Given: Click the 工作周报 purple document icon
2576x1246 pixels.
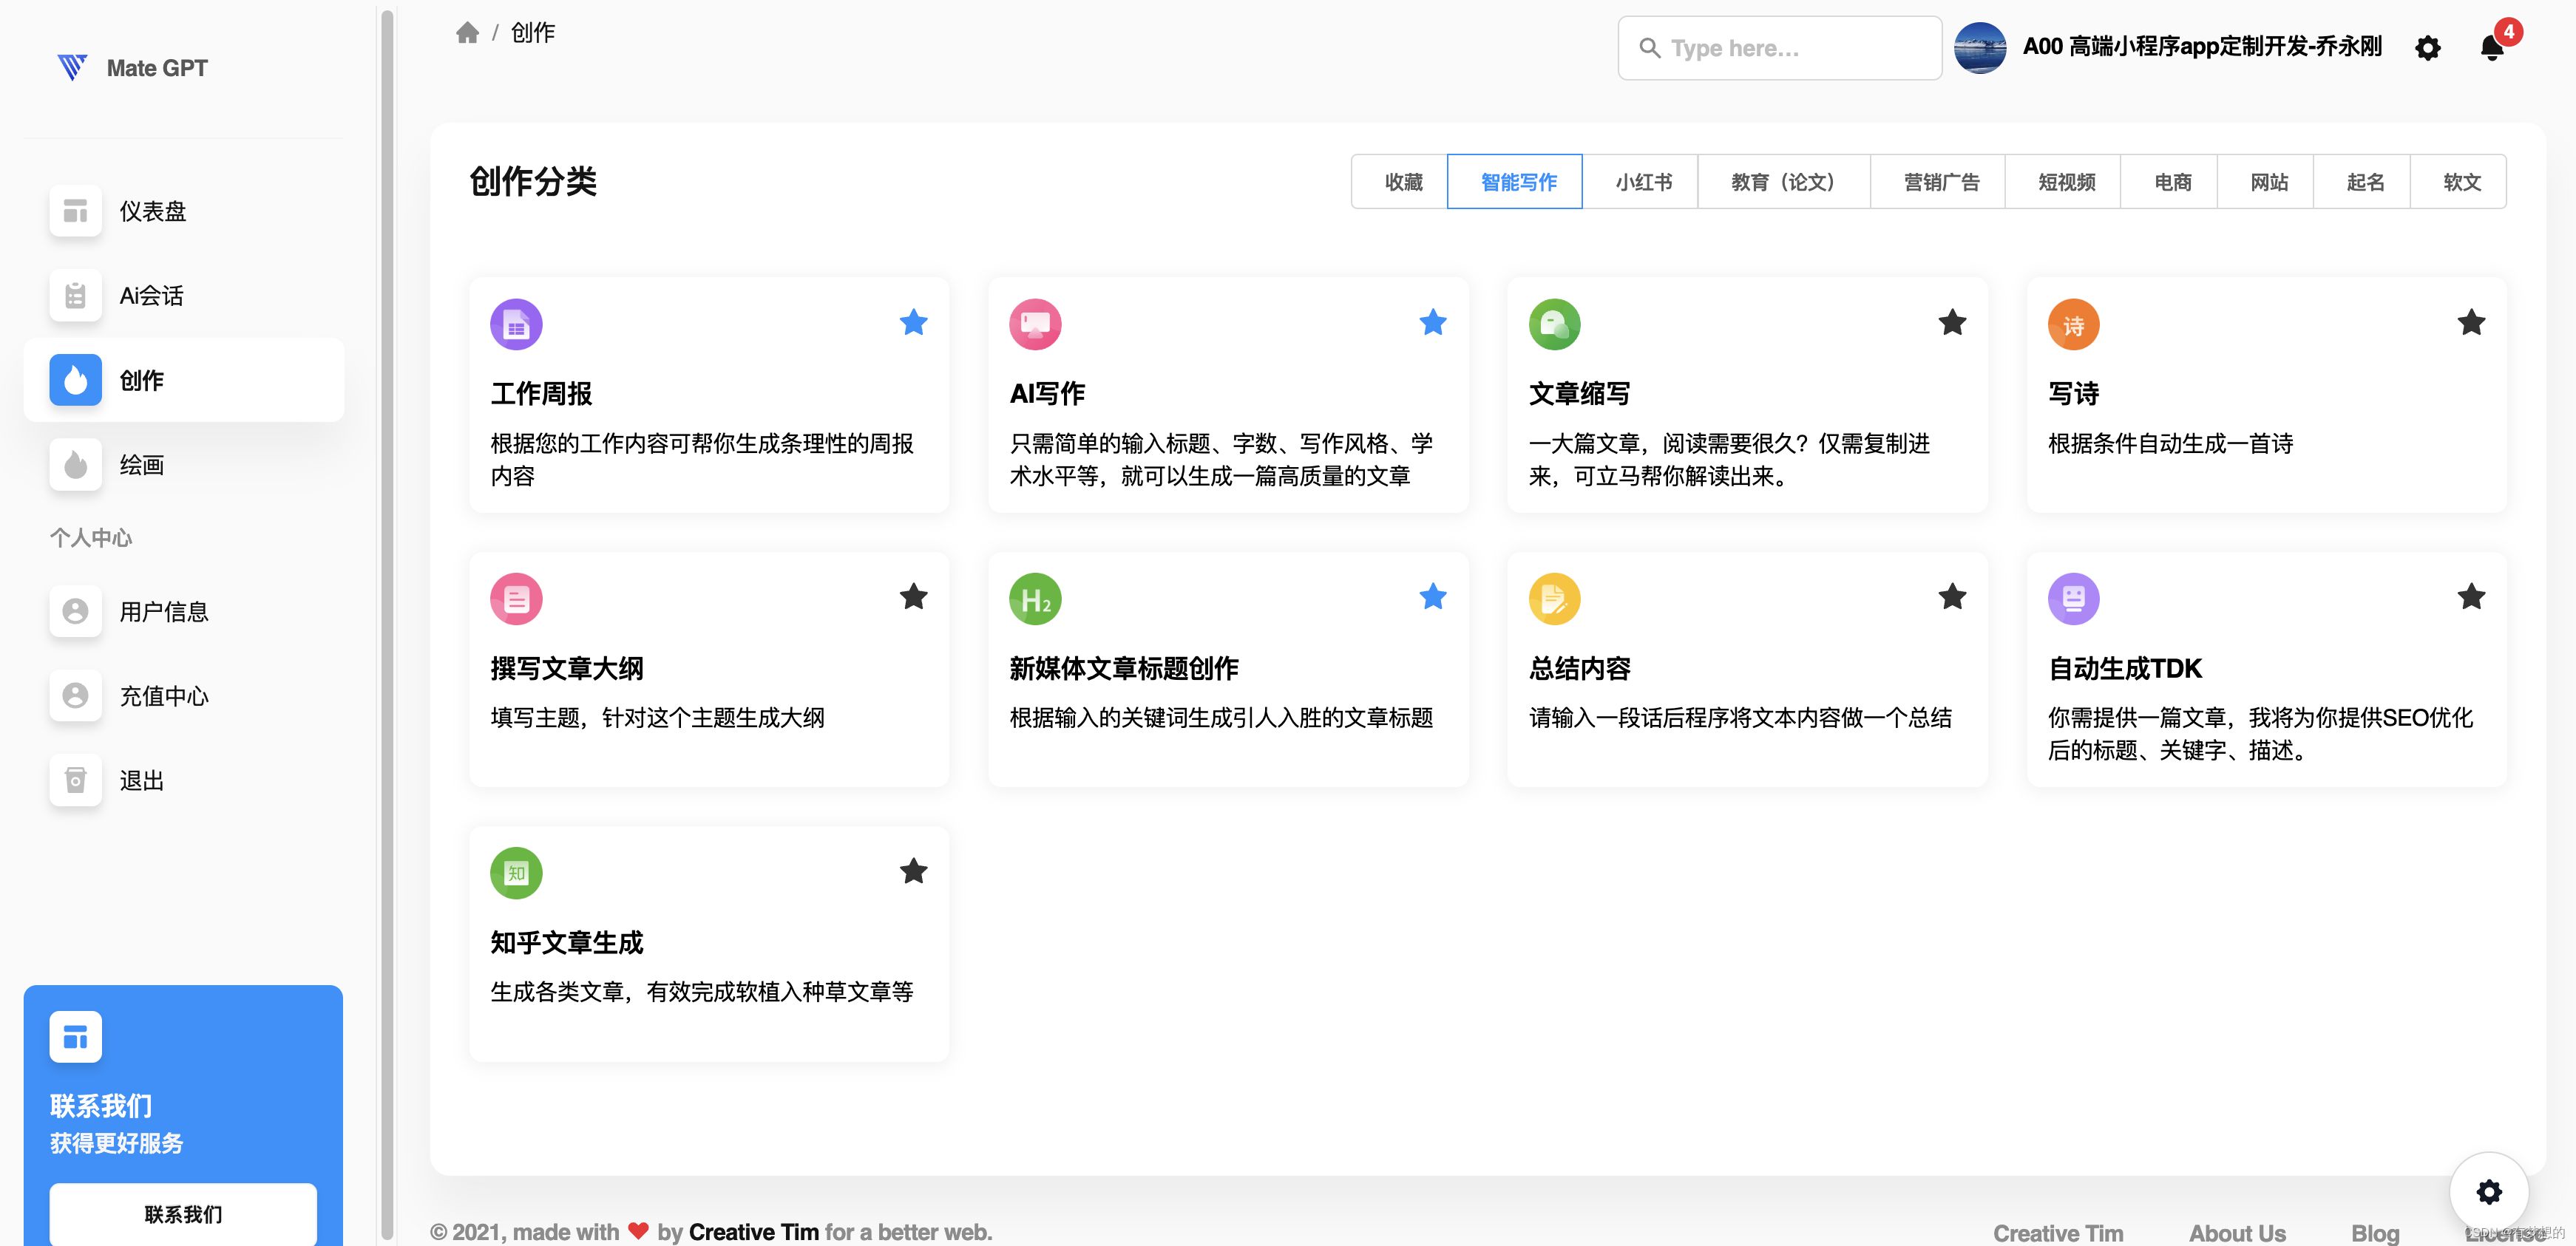Looking at the screenshot, I should pyautogui.click(x=516, y=324).
